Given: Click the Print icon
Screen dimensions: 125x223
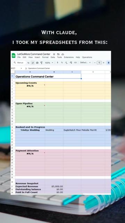Looking at the screenshot, I should (37, 63).
